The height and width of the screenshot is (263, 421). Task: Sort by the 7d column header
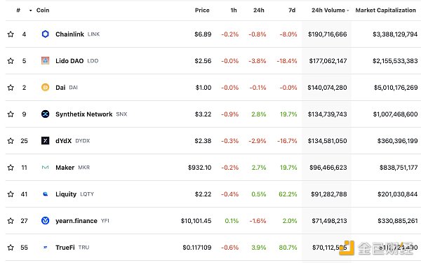point(292,11)
